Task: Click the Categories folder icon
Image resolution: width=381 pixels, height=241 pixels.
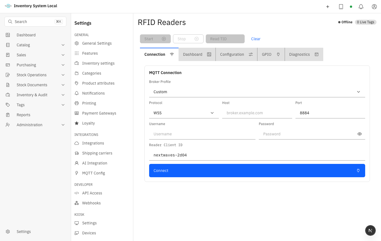Action: tap(77, 73)
